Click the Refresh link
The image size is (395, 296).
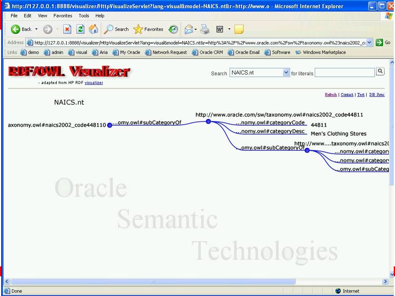331,95
